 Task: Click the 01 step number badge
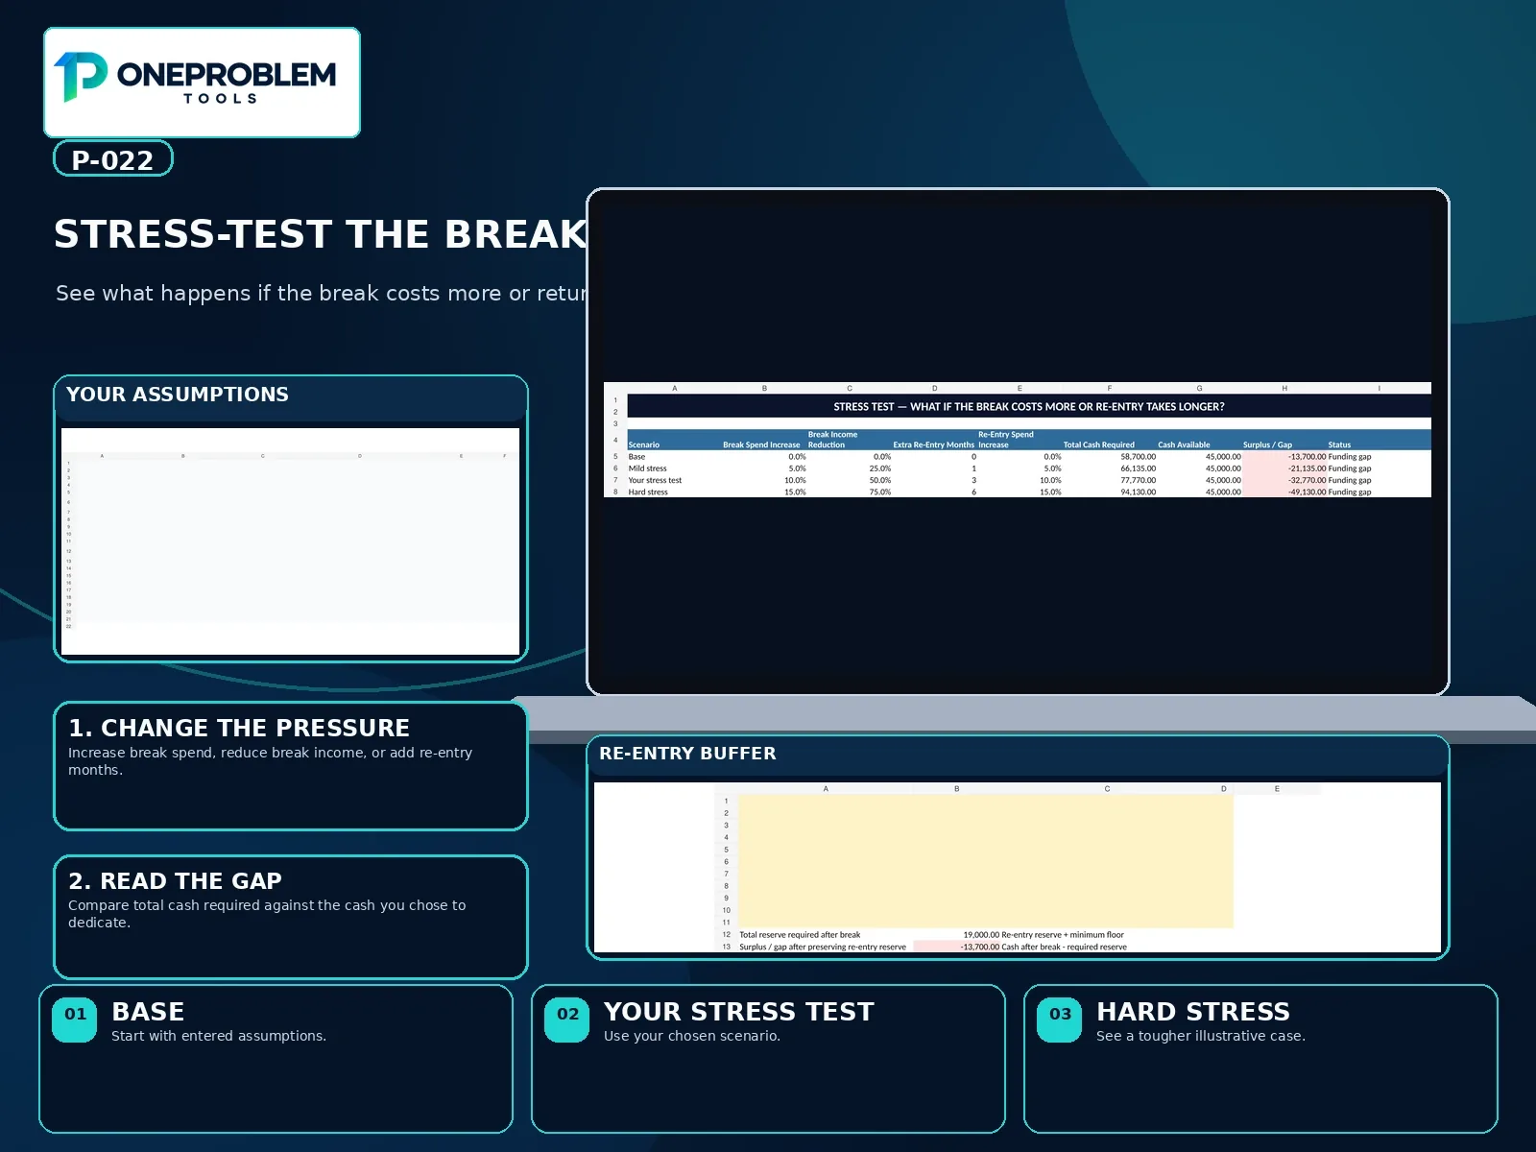75,1020
